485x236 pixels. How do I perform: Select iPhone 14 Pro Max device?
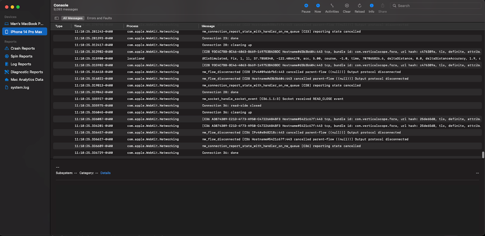point(25,32)
